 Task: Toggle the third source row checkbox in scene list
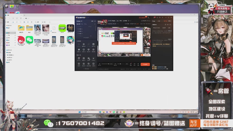coord(78,31)
